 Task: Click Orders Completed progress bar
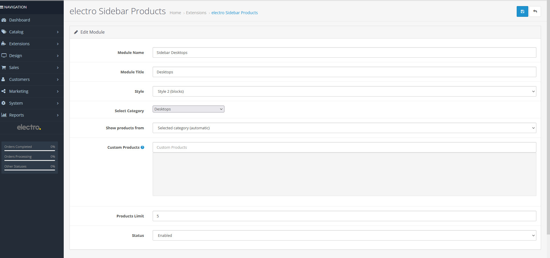point(30,150)
